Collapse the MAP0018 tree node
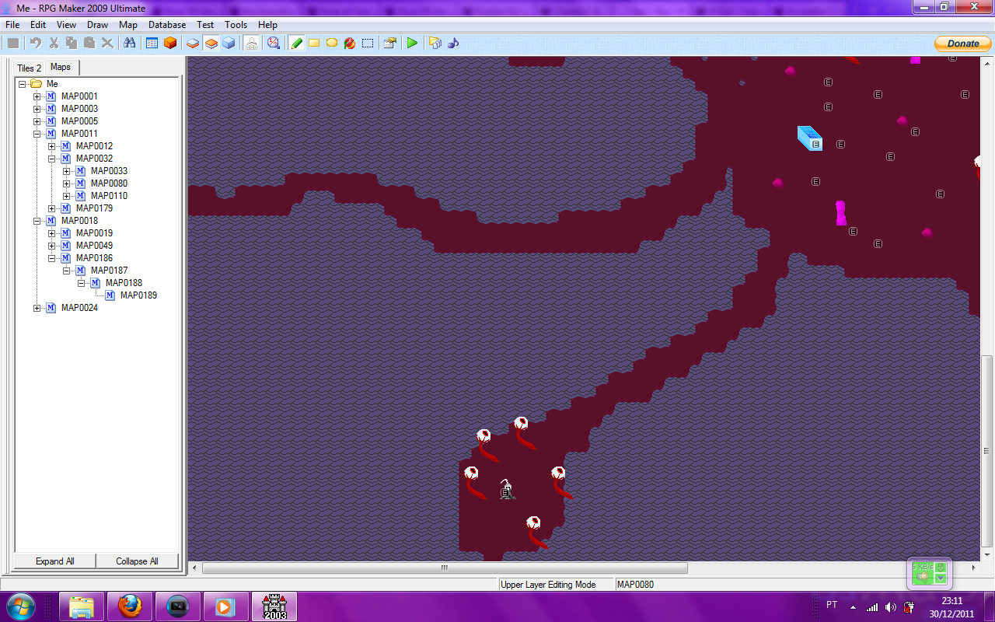The height and width of the screenshot is (622, 995). coord(37,221)
